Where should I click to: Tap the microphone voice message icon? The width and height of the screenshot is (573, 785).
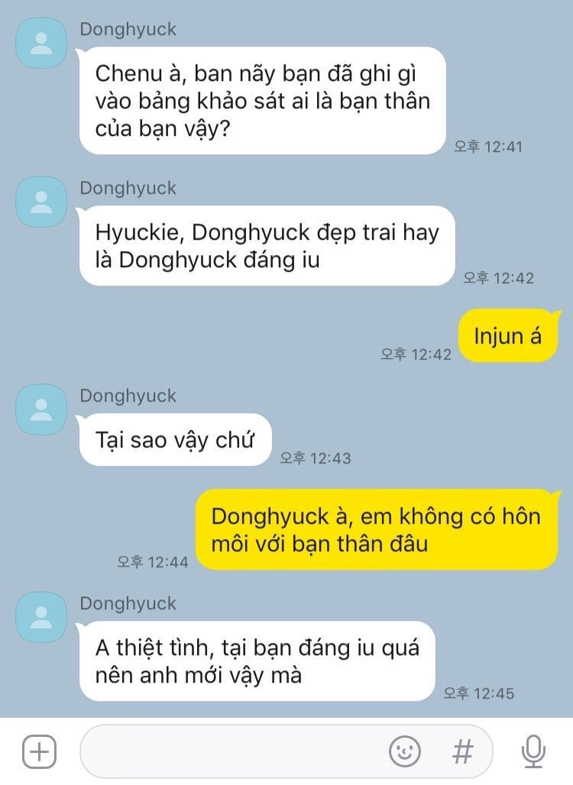[x=533, y=751]
